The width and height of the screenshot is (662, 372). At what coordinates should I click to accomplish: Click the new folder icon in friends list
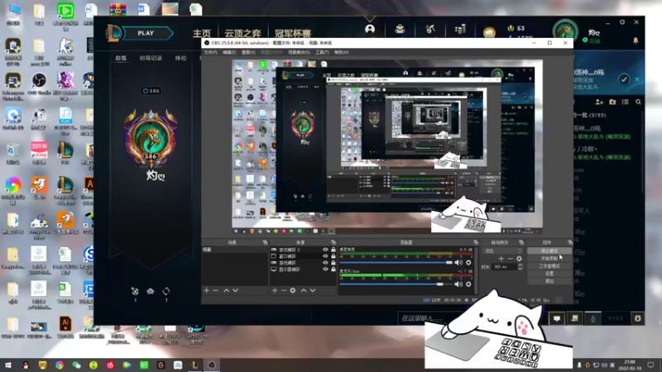pyautogui.click(x=612, y=102)
